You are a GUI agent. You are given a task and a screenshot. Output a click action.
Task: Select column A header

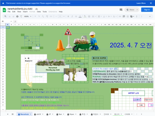tap(8, 25)
